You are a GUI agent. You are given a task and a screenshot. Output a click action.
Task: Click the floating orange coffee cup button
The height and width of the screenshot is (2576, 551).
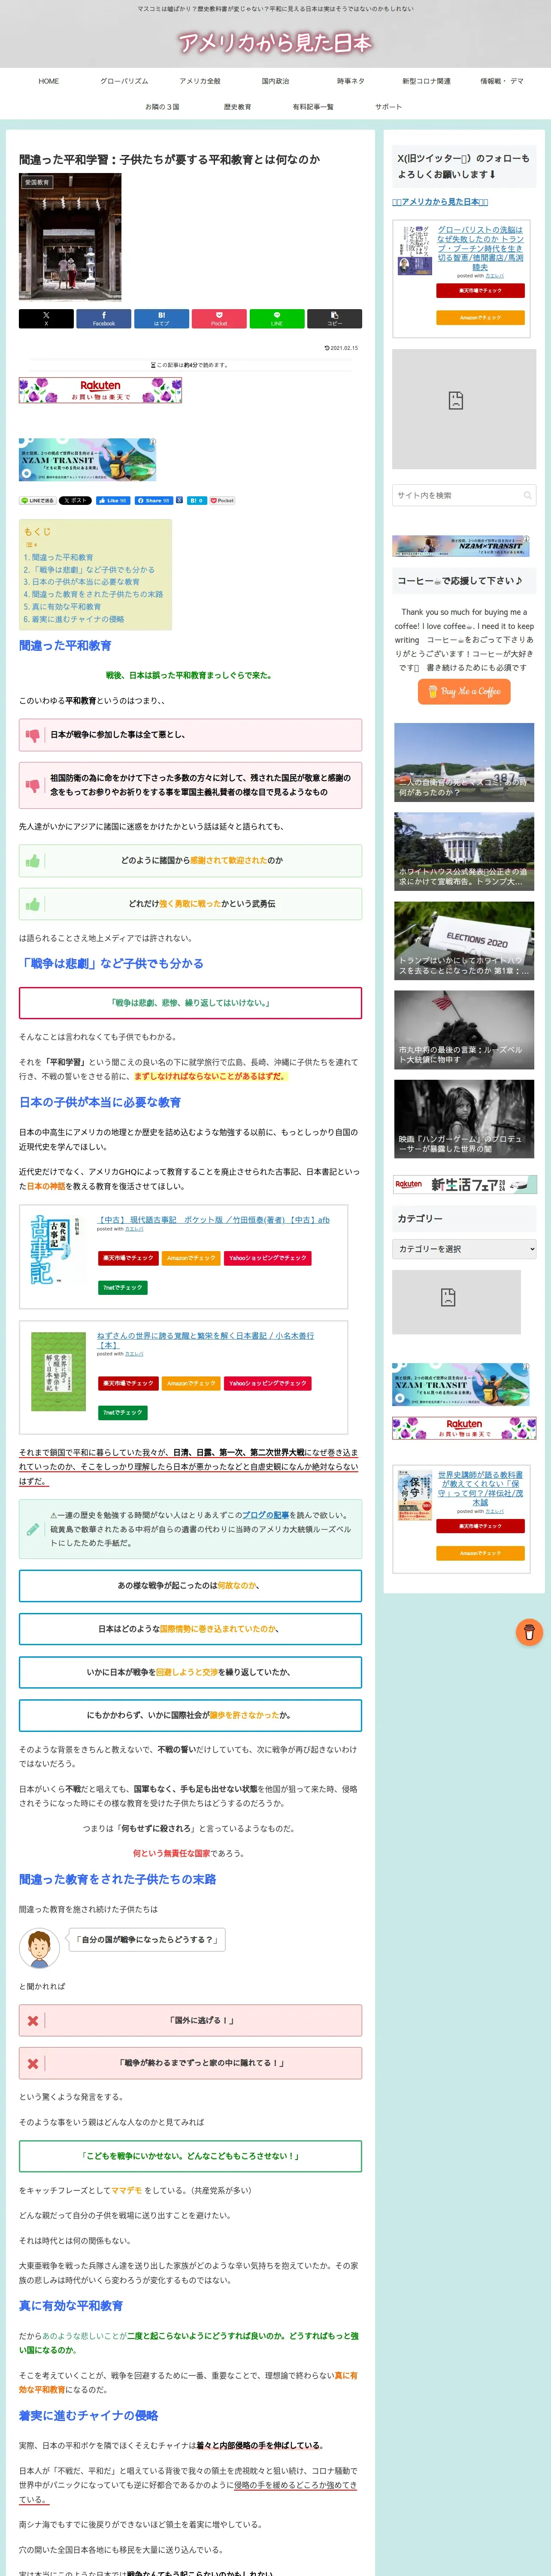(x=529, y=1632)
